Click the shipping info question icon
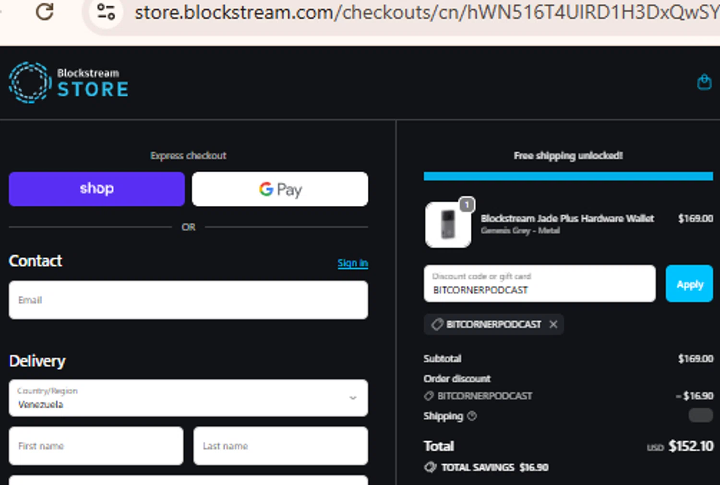Screen dimensions: 720x485 coord(472,416)
